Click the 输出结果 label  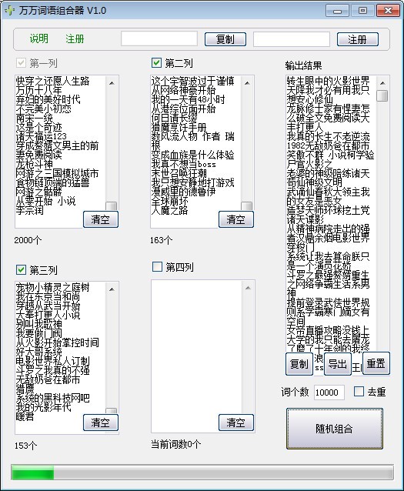303,65
